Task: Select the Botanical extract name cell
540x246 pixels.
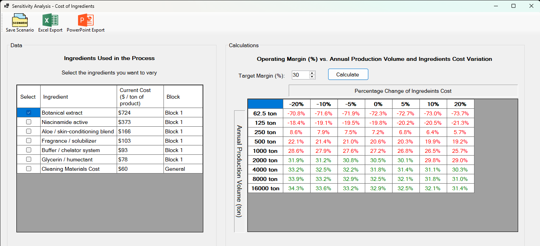Action: point(78,113)
